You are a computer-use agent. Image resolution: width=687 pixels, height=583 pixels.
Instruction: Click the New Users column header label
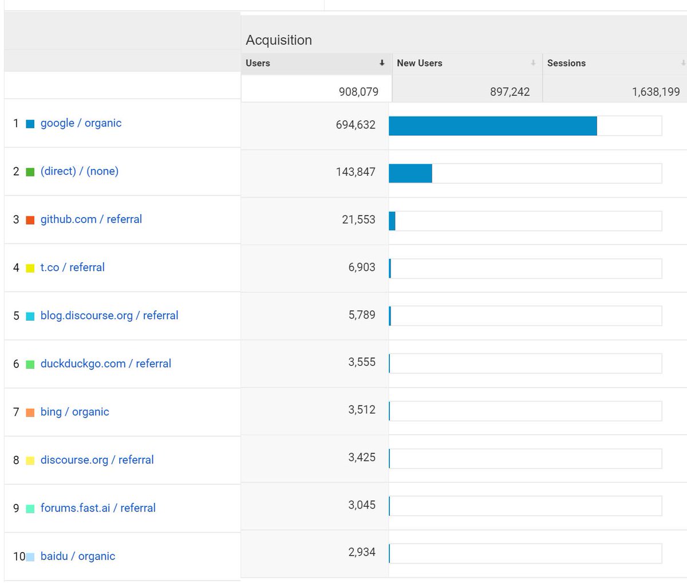[420, 63]
